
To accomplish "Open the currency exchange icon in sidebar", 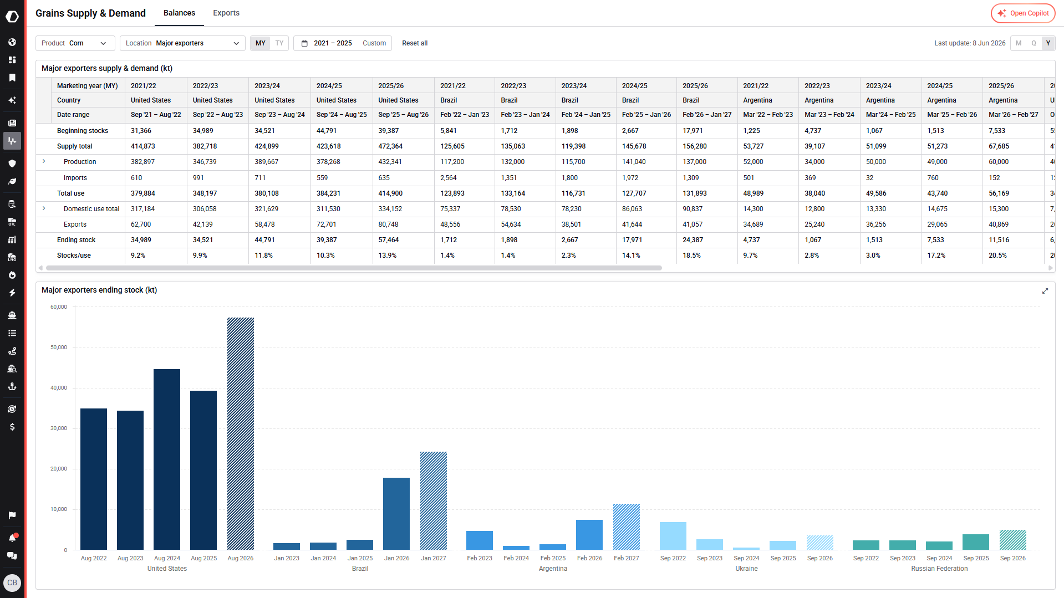I will (12, 409).
